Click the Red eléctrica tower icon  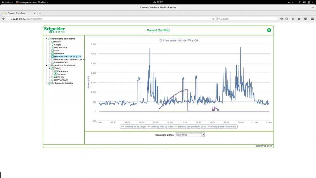[52, 47]
